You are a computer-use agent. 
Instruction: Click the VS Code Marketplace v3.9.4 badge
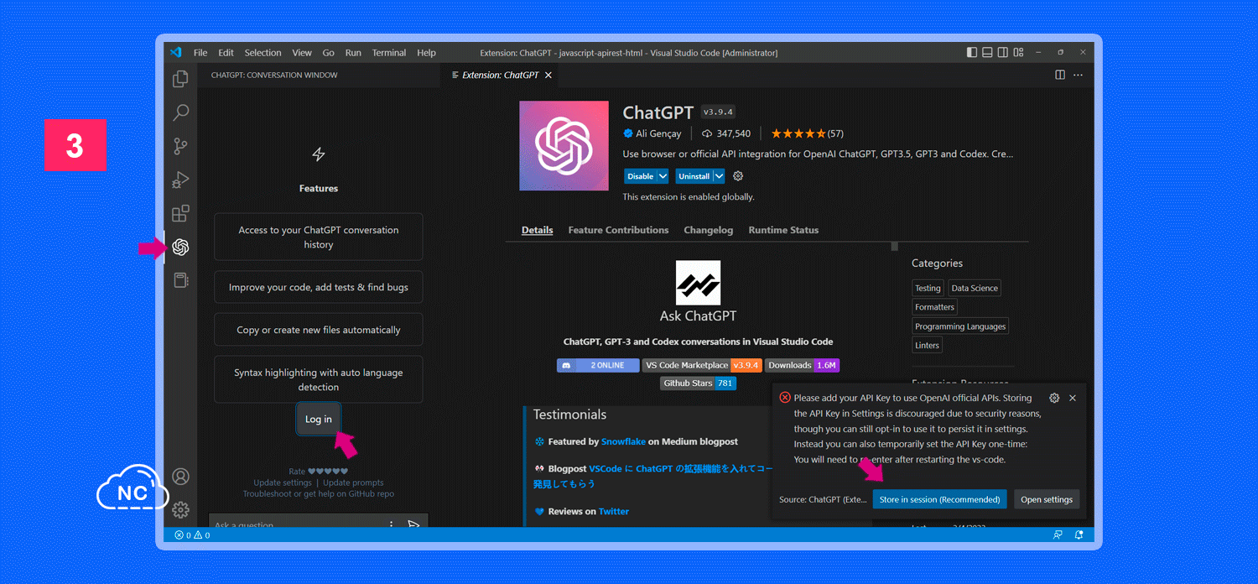point(702,365)
